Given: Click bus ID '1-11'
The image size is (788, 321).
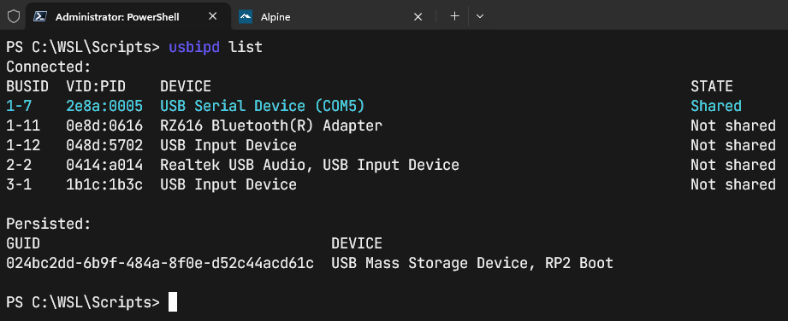Looking at the screenshot, I should (23, 125).
